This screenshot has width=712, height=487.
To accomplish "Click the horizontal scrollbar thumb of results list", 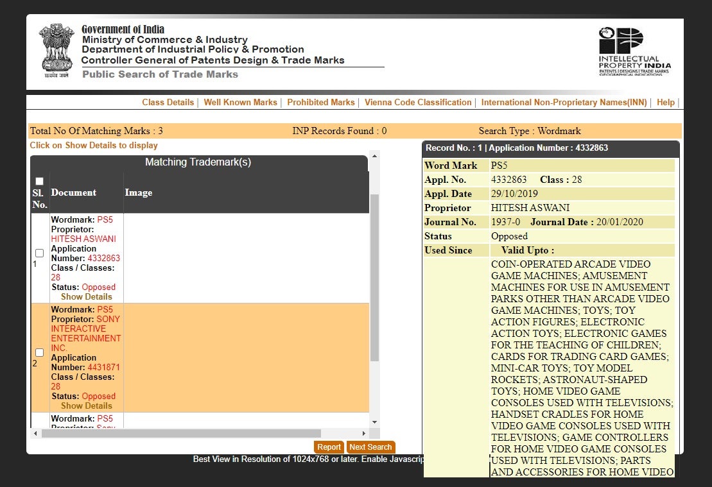I will pyautogui.click(x=181, y=434).
